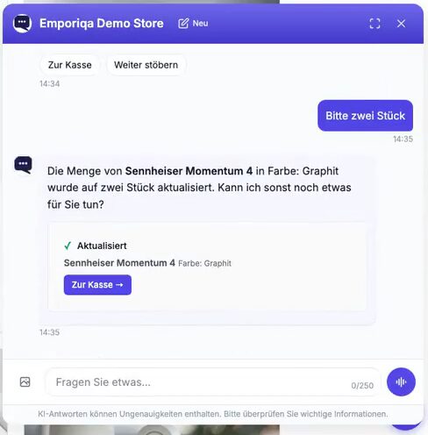Click the Emporiqa Demo Store title

[x=102, y=24]
